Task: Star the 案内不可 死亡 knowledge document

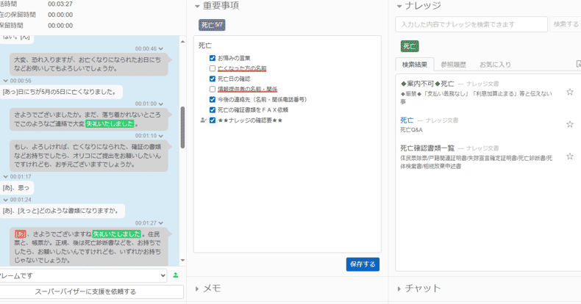Action: (569, 93)
